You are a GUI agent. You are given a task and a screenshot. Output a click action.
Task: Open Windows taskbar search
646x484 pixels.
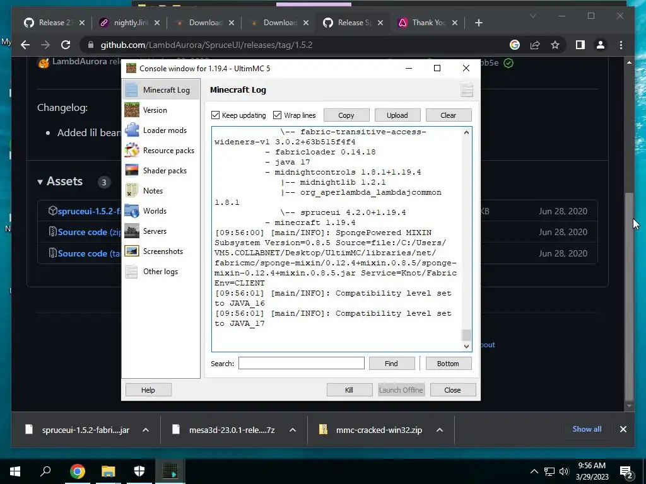click(45, 471)
